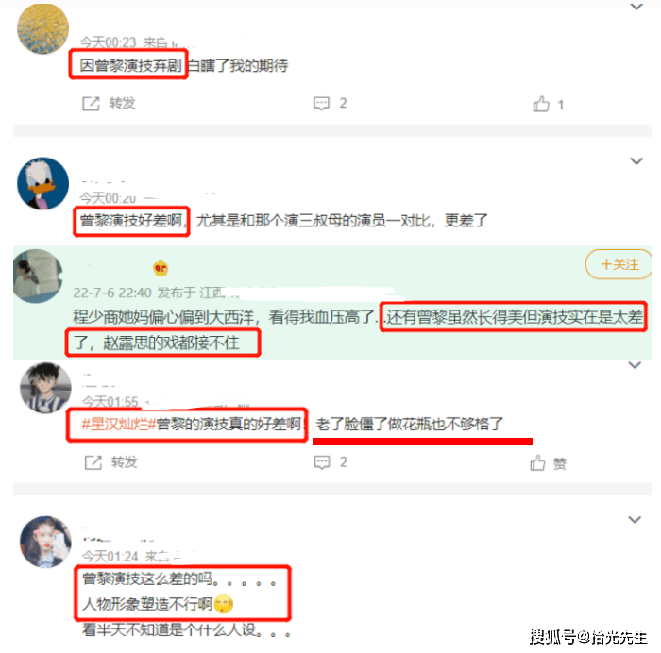Image resolution: width=661 pixels, height=653 pixels.
Task: Open yellow pattern avatar at top
Action: (42, 28)
